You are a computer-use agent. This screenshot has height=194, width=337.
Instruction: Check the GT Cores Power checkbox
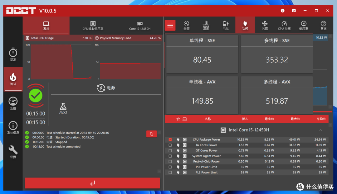coord(170,150)
